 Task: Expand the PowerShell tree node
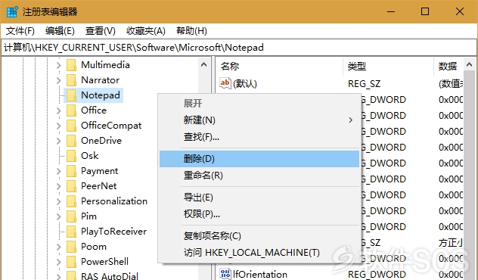(x=59, y=262)
